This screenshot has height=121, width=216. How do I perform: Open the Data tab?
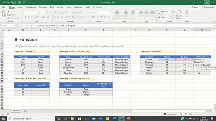(52, 7)
